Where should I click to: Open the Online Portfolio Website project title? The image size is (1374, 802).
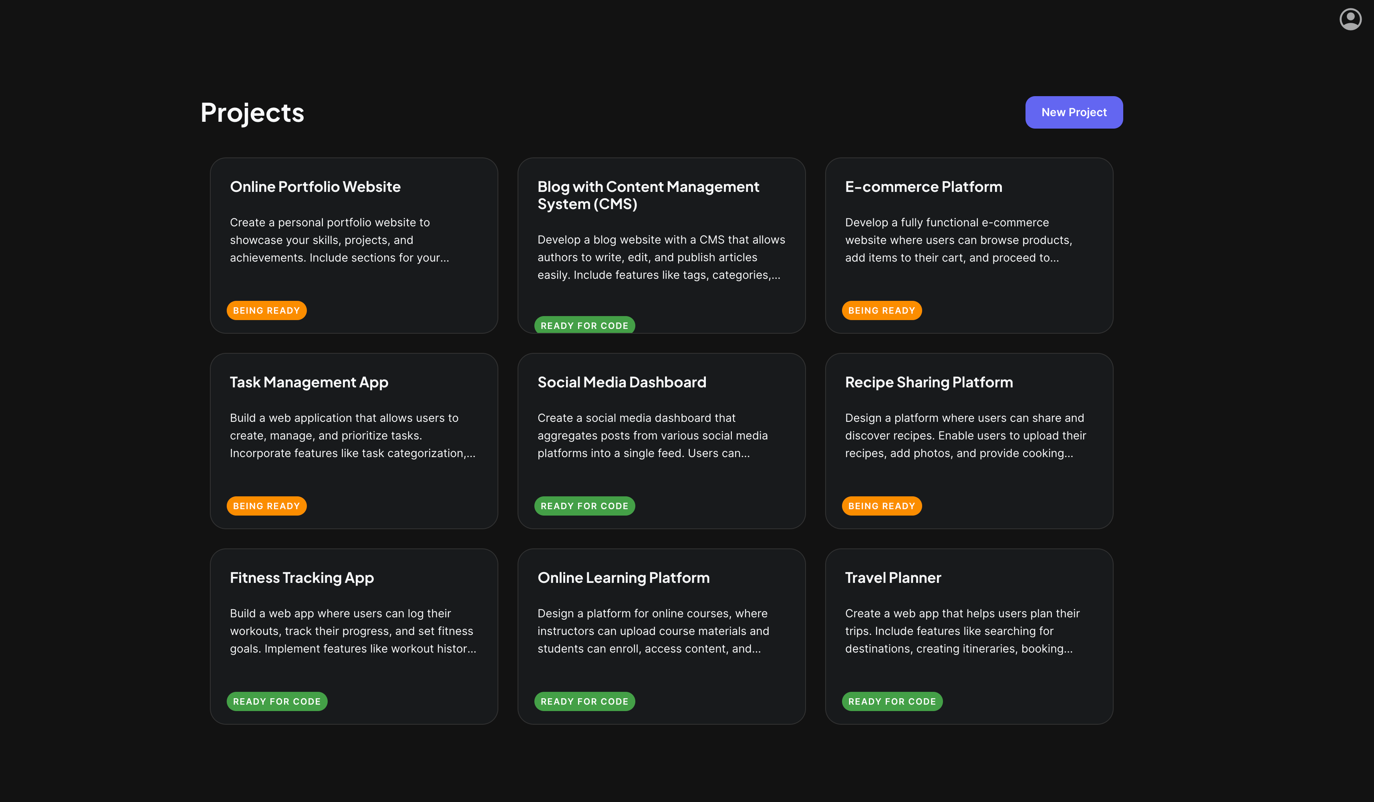point(315,187)
